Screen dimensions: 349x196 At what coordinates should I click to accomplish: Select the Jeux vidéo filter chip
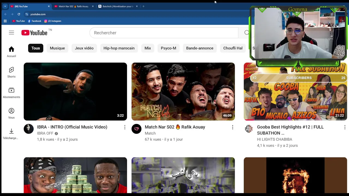click(x=84, y=48)
